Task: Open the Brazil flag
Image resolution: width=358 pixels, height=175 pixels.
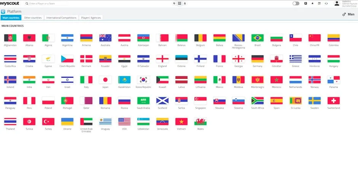Action: [258, 38]
